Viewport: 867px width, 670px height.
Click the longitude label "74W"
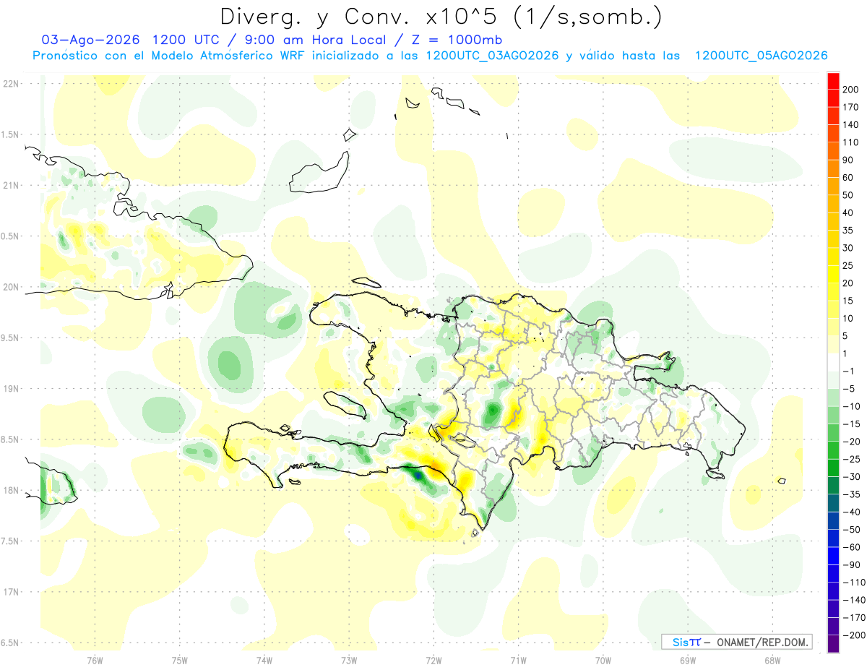(264, 660)
